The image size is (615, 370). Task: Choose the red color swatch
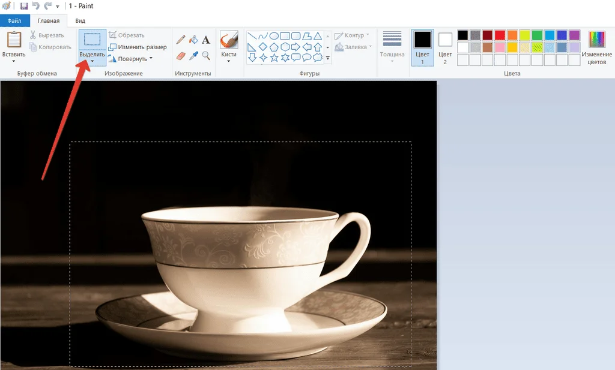(x=500, y=35)
